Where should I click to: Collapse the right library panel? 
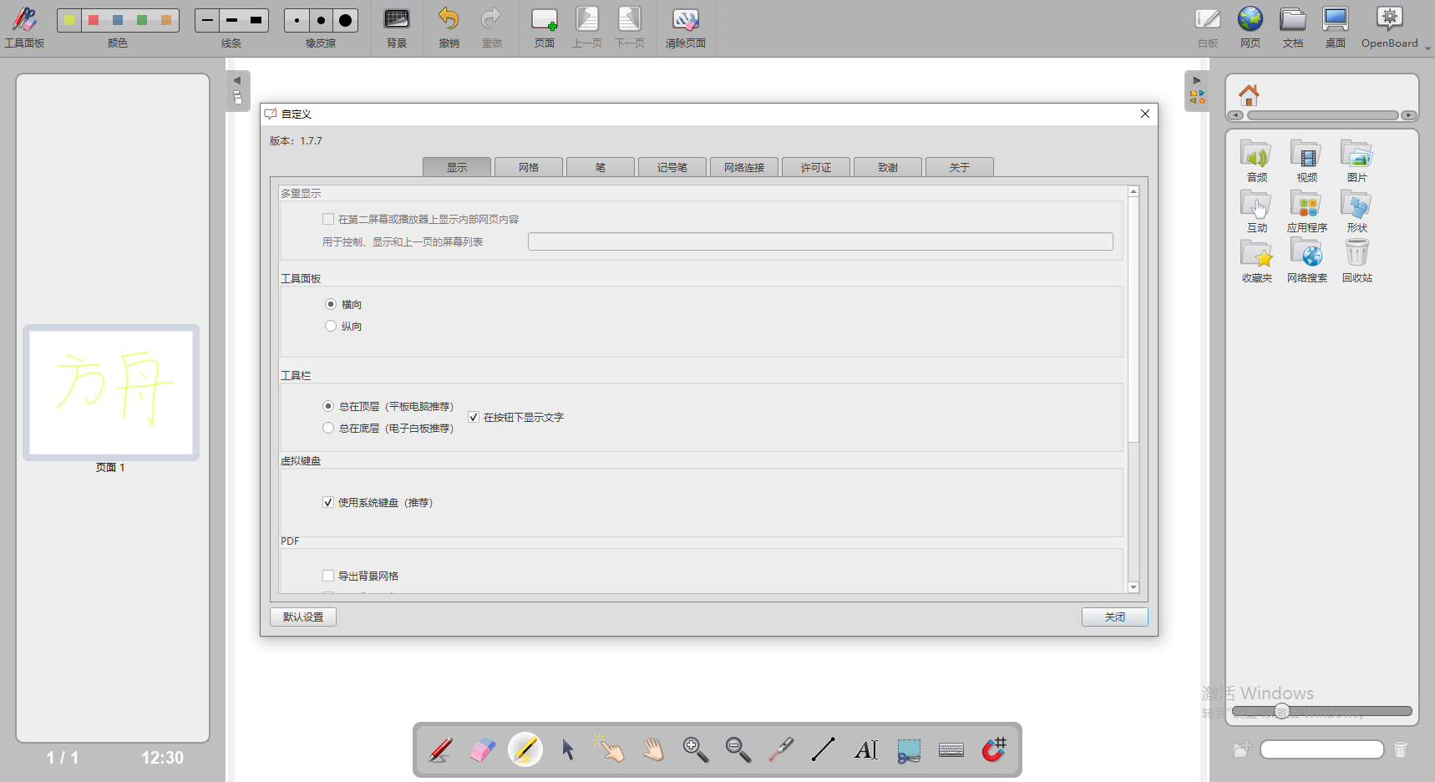point(1197,81)
